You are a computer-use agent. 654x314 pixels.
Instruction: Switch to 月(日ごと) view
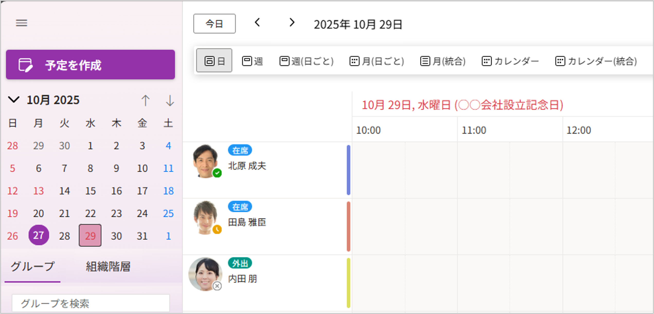[377, 61]
